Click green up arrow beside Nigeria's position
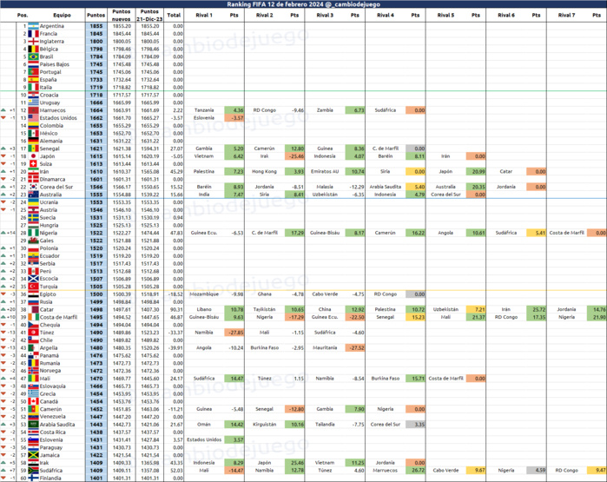607x482 pixels. point(5,233)
